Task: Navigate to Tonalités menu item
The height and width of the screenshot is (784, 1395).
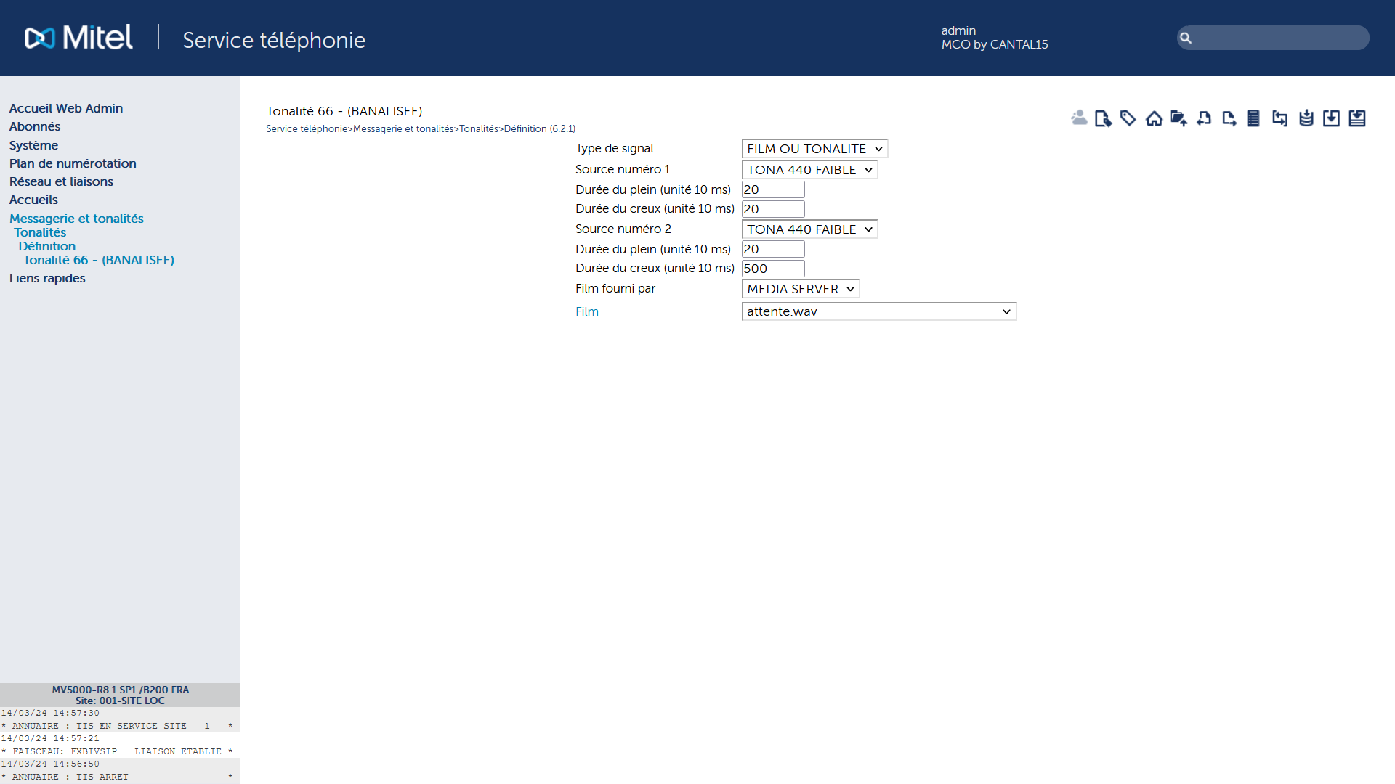Action: 39,232
